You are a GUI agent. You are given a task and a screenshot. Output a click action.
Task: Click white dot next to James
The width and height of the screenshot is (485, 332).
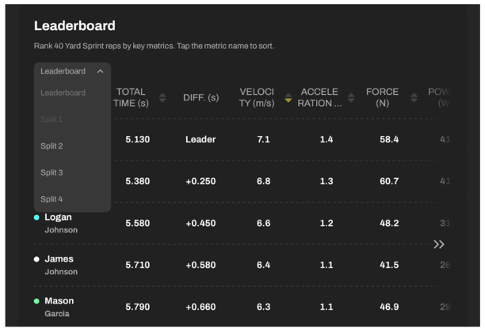(36, 259)
